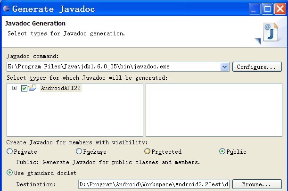
Task: Select the Private visibility radio button
Action: click(9, 151)
